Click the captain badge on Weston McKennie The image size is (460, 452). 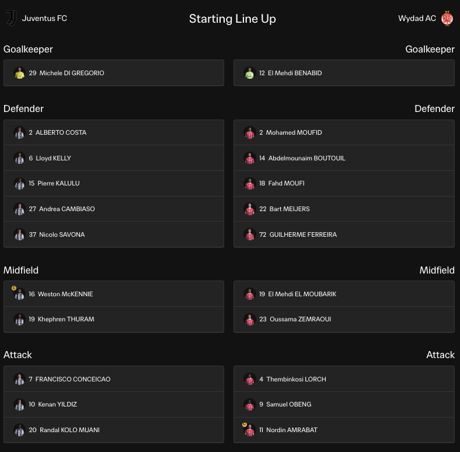14,288
